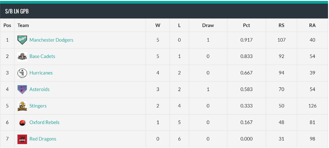
Task: Click the Hurricanes circular logo
Action: [x=22, y=73]
